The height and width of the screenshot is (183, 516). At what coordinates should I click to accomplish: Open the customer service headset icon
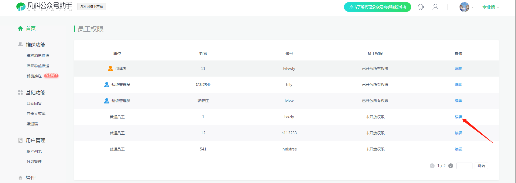pos(421,7)
